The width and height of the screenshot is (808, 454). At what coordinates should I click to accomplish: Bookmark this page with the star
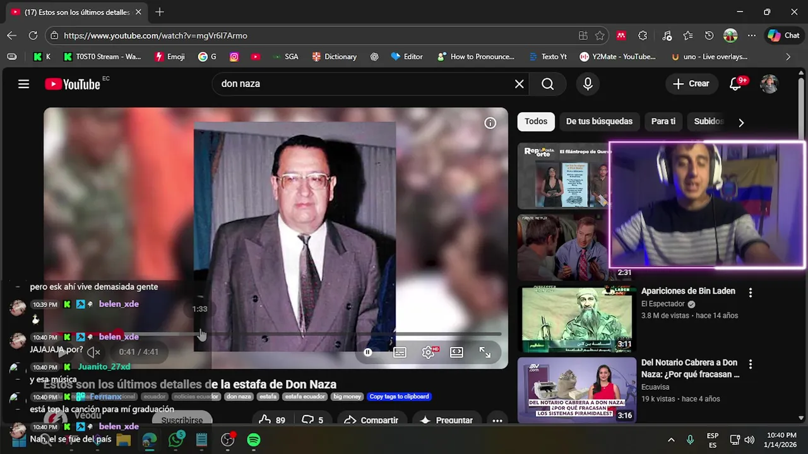pyautogui.click(x=600, y=36)
